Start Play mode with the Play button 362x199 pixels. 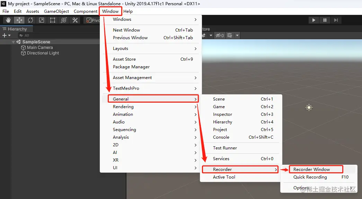(314, 20)
